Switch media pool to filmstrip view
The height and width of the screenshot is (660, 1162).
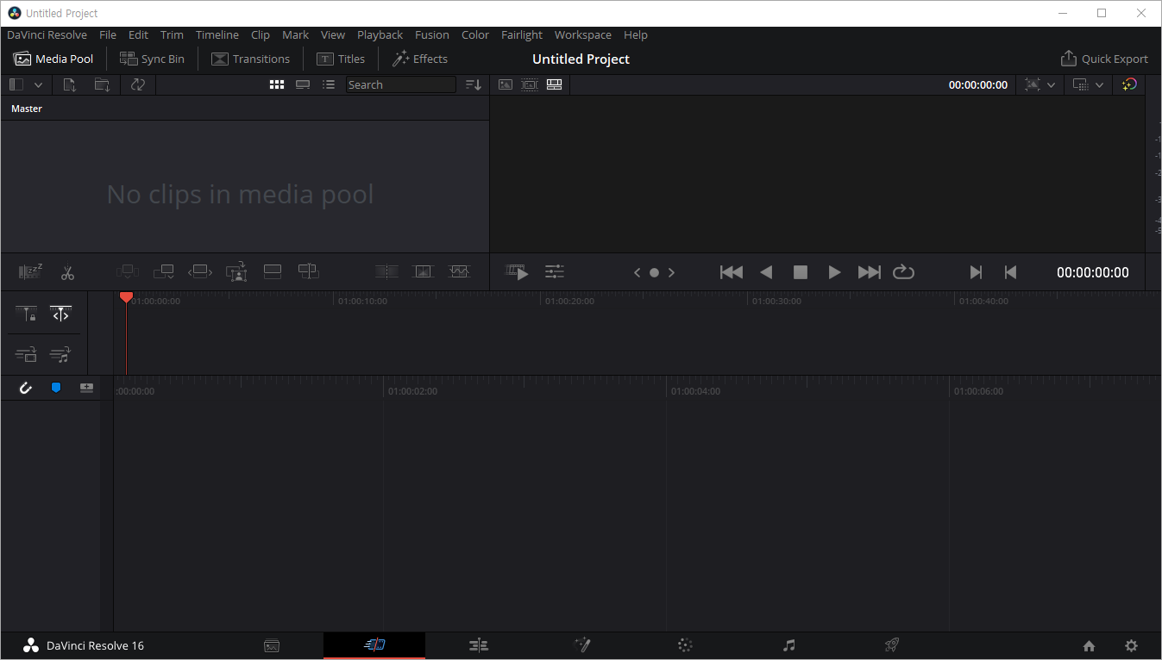pos(303,84)
